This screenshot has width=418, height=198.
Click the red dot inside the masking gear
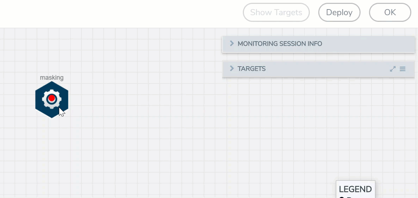(51, 98)
